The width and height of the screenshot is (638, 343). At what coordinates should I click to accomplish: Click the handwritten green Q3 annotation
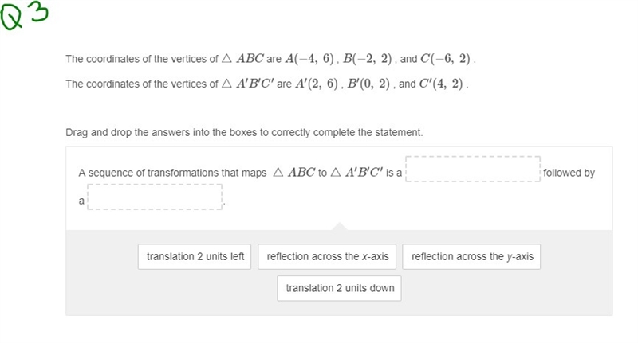[25, 14]
